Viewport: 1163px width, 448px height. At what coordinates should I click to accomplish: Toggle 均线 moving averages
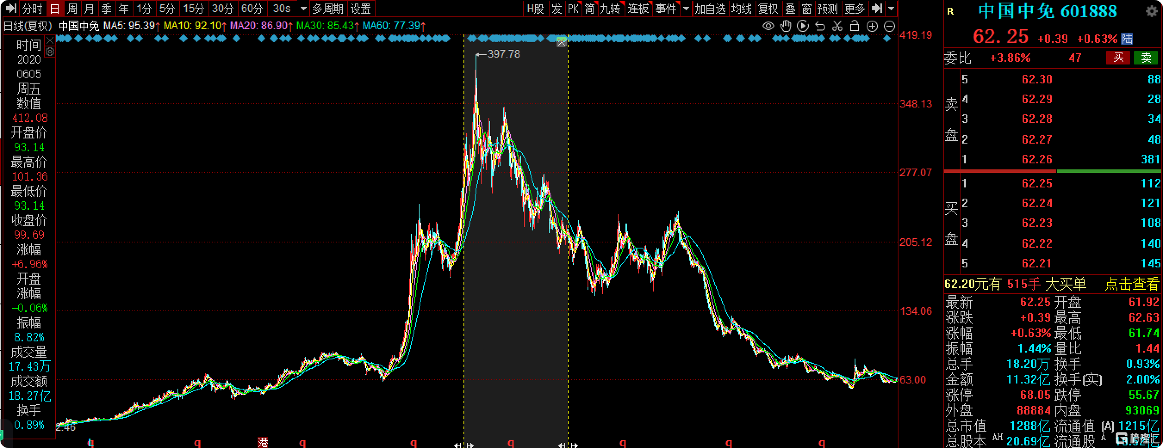point(741,8)
